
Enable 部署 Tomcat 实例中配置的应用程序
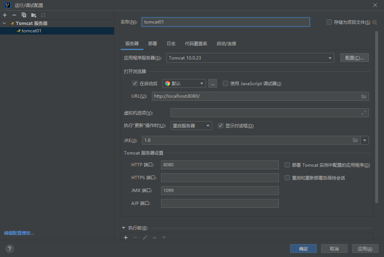pos(287,165)
